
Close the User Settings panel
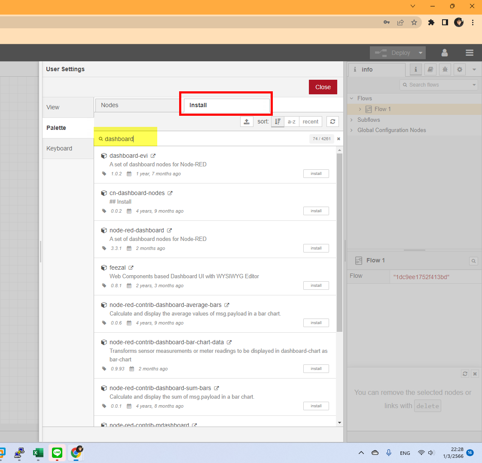pyautogui.click(x=323, y=87)
